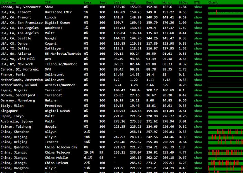243x173 pixels.
Task: Open show for Norway, Sandefjord Terrahost
Action: 198,95
